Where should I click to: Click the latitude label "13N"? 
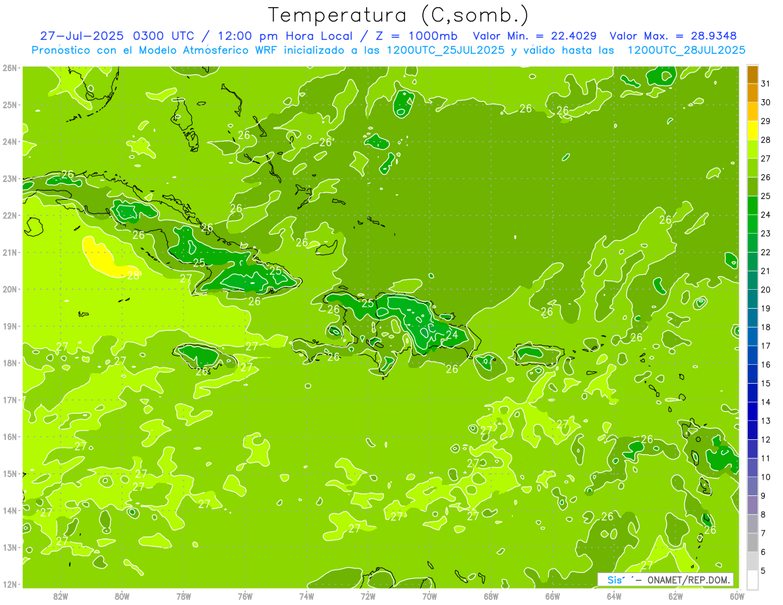(10, 547)
